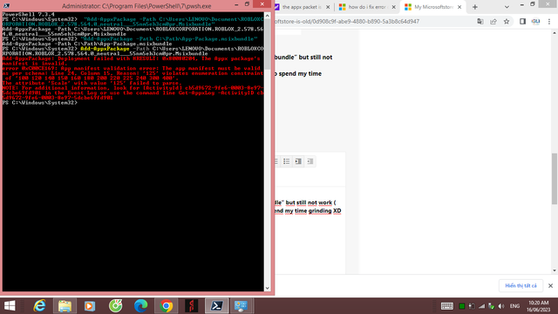This screenshot has height=314, width=558.
Task: Click the partially hidden numbered list icon
Action: point(277,161)
